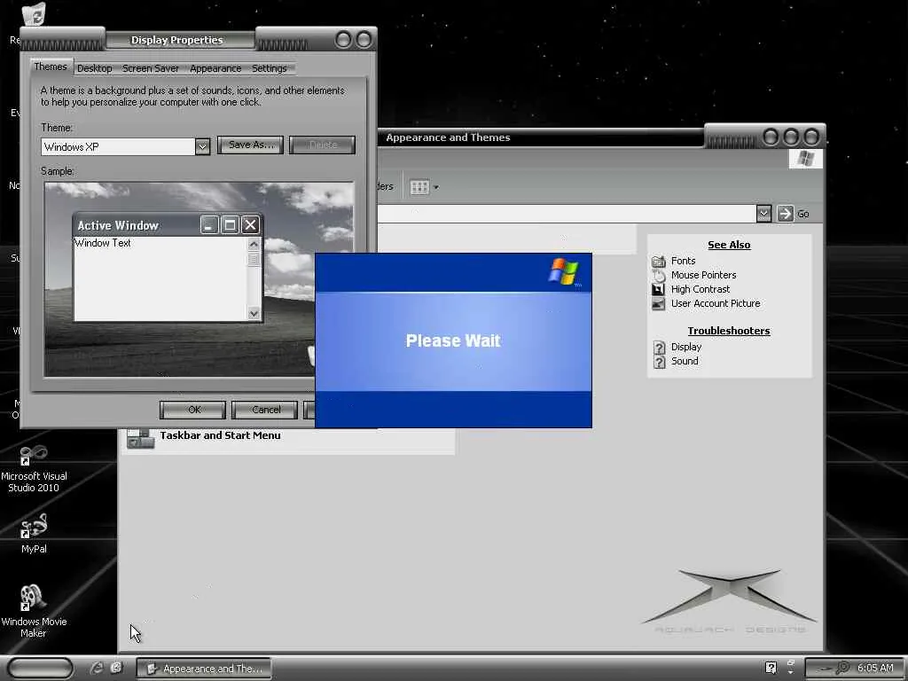Open Taskbar and Start Menu link
This screenshot has height=681, width=908.
coord(220,435)
